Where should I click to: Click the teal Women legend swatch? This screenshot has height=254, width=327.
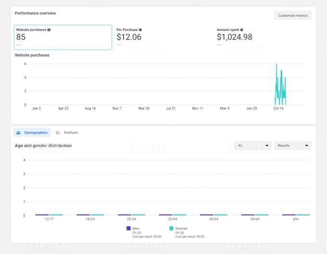click(x=172, y=229)
